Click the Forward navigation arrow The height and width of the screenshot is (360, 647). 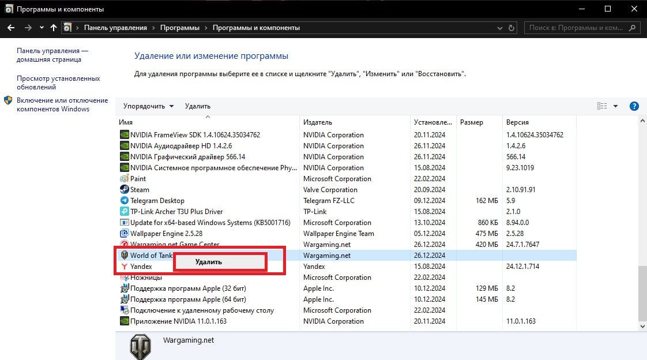click(28, 28)
